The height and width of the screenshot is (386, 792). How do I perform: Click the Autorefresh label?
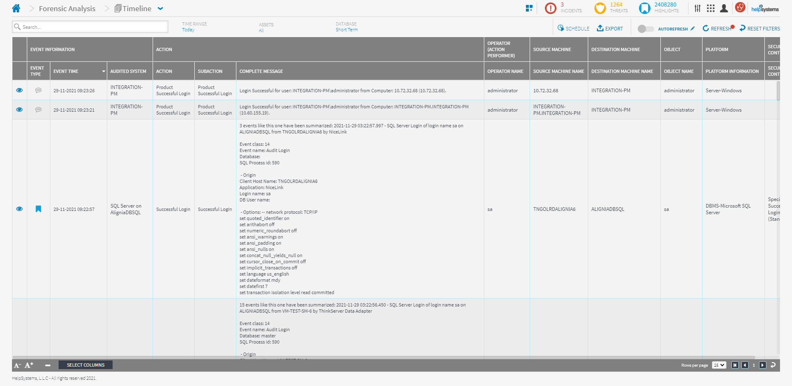tap(673, 29)
